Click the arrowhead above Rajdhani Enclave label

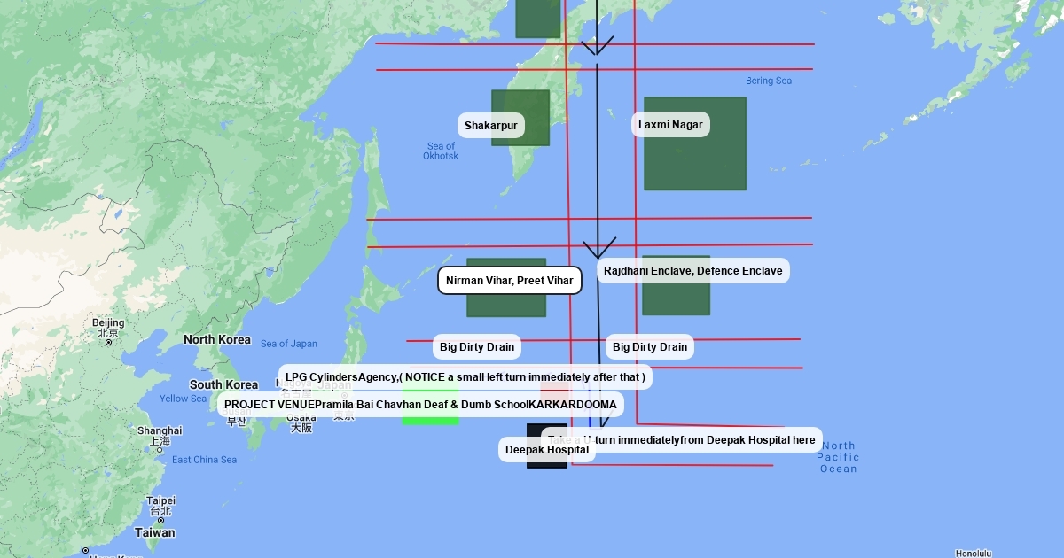(598, 249)
